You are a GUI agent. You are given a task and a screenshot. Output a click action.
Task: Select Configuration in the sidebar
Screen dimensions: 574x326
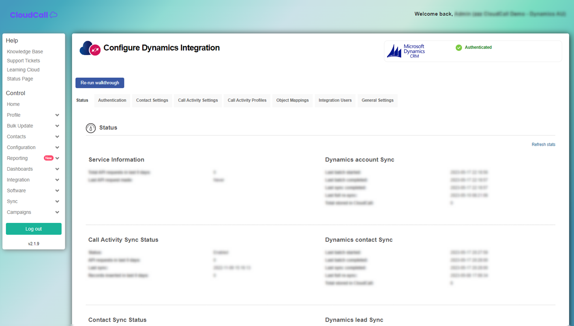[21, 147]
